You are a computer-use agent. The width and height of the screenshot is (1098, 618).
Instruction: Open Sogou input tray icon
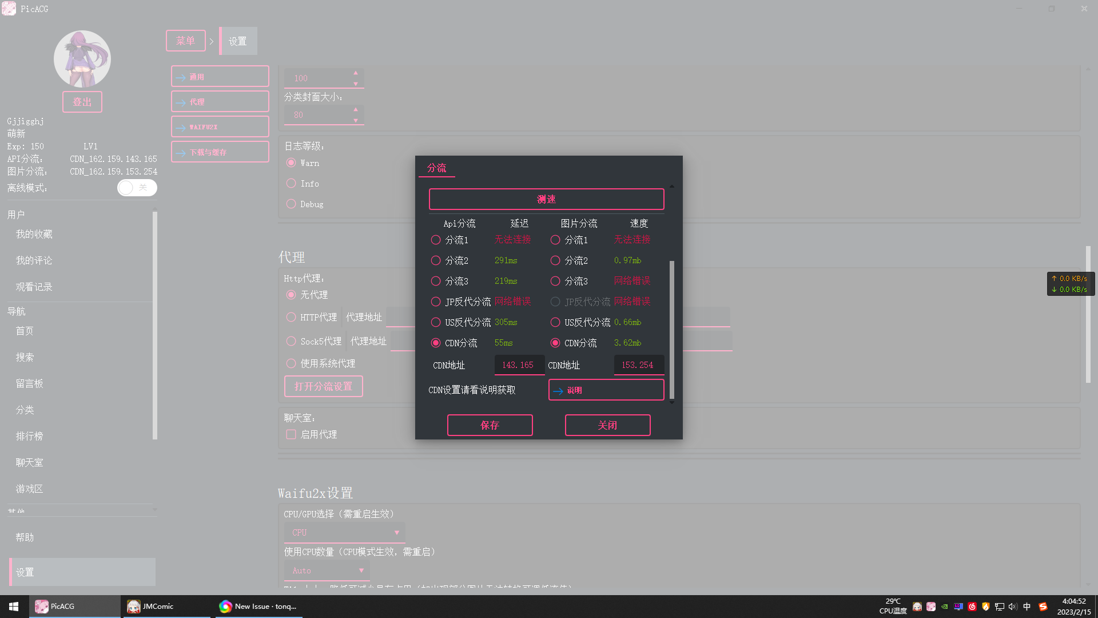[1043, 607]
